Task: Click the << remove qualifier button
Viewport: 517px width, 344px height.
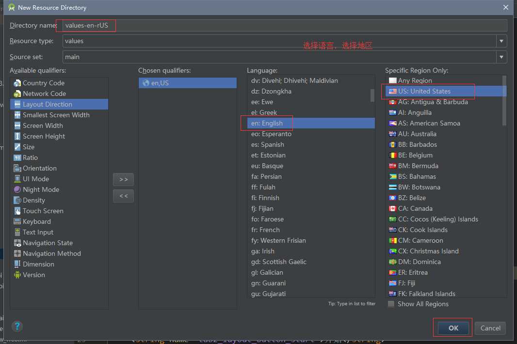Action: pos(123,196)
